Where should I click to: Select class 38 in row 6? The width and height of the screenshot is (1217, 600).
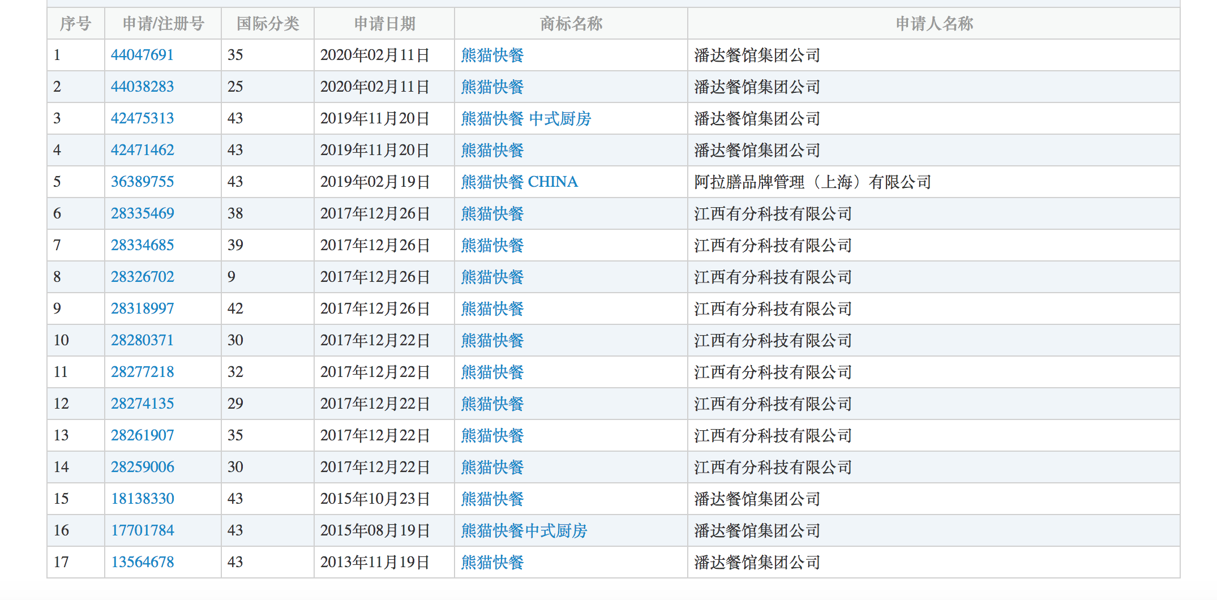[x=235, y=213]
